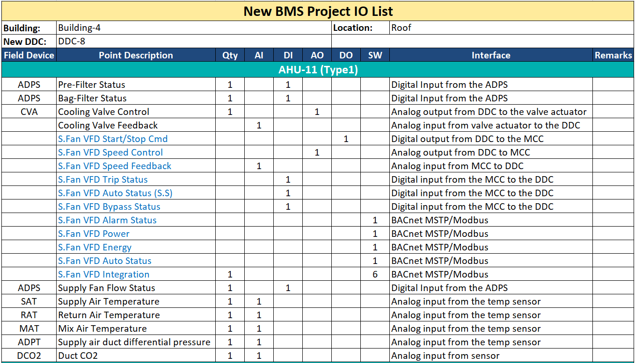
Task: Select the SW value '6' cell
Action: (375, 274)
